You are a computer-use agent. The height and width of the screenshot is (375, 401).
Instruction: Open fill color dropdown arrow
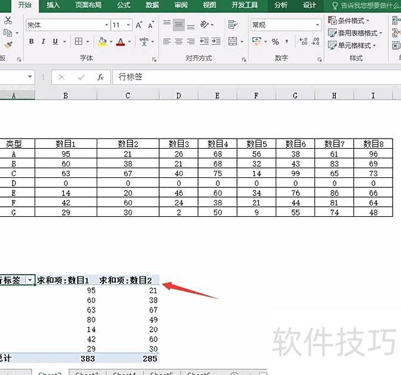(x=111, y=41)
